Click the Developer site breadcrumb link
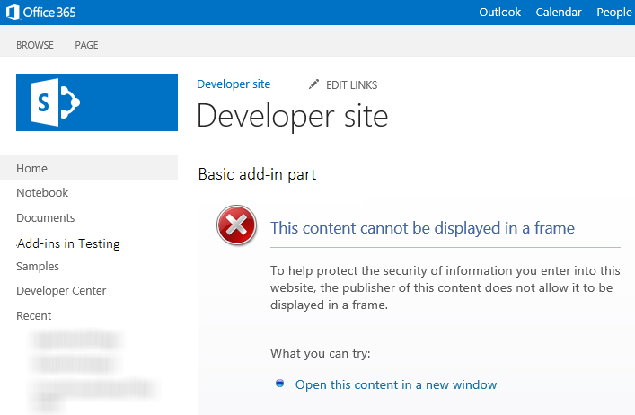This screenshot has width=635, height=415. click(234, 84)
